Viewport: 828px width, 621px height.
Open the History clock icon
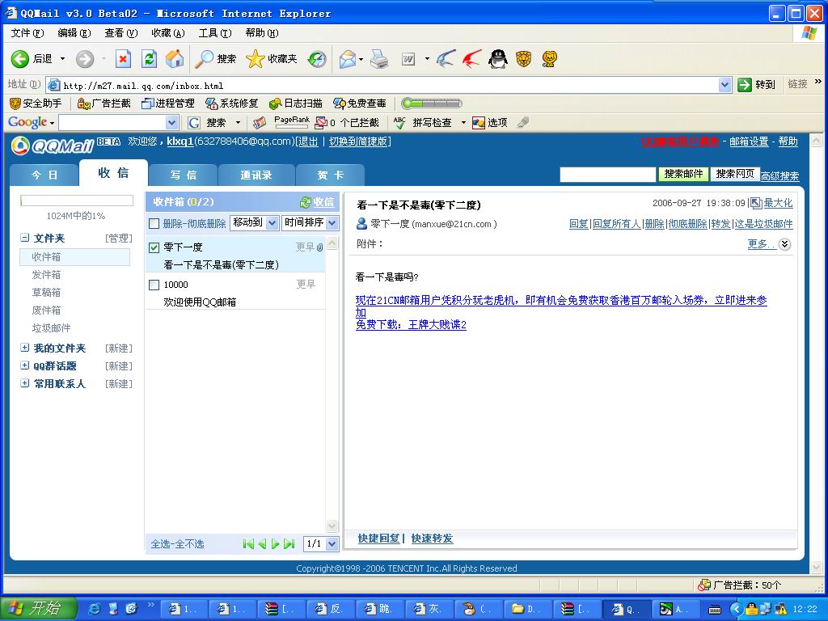coord(317,58)
